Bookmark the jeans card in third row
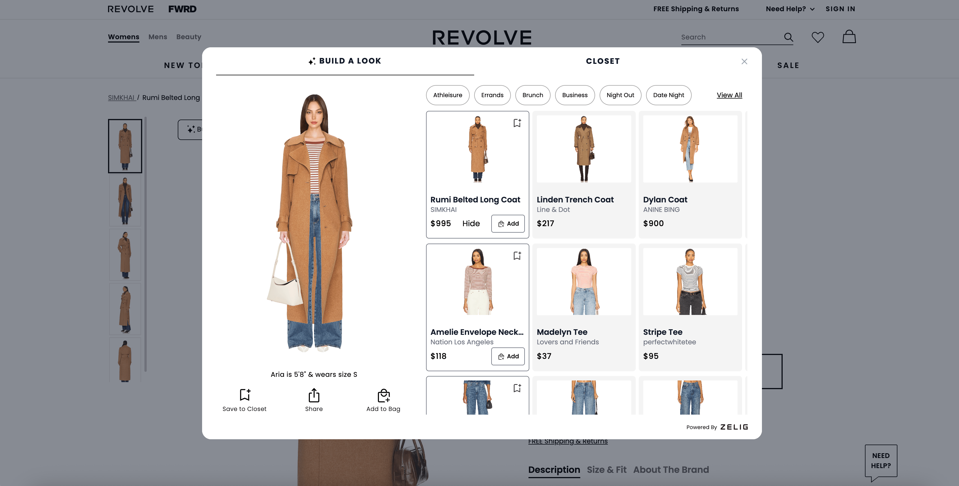 517,388
